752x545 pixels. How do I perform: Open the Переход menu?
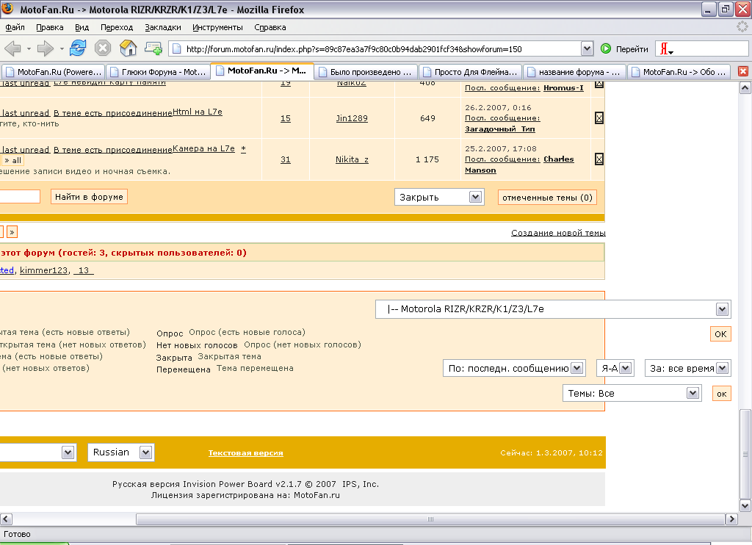pyautogui.click(x=117, y=27)
